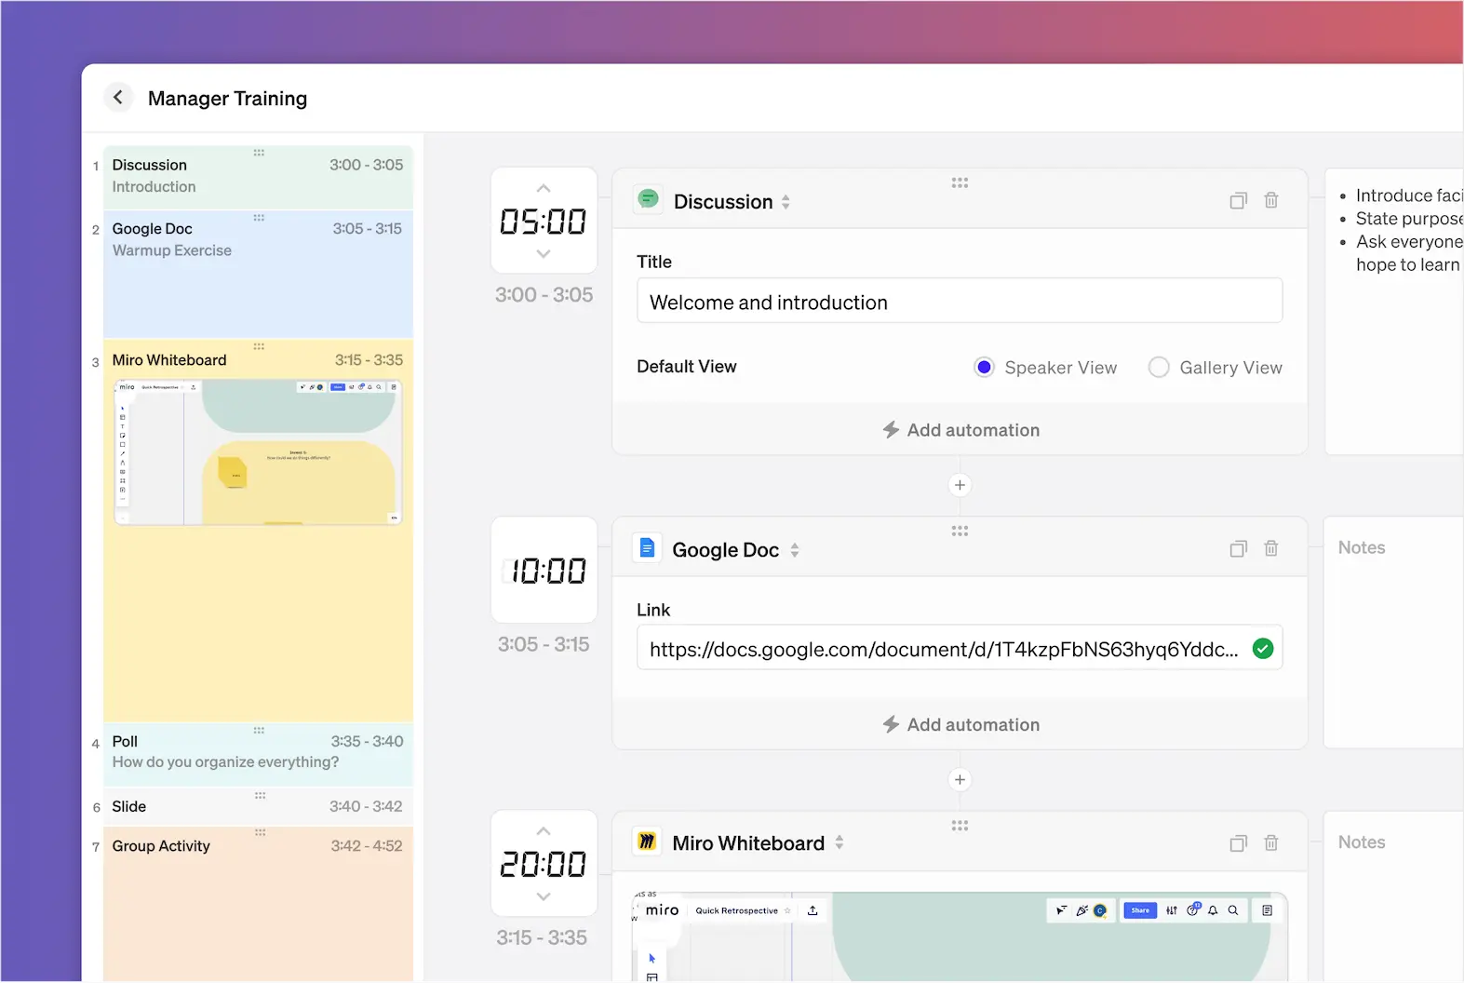Insert block after the Google Doc block
The width and height of the screenshot is (1464, 983).
960,779
